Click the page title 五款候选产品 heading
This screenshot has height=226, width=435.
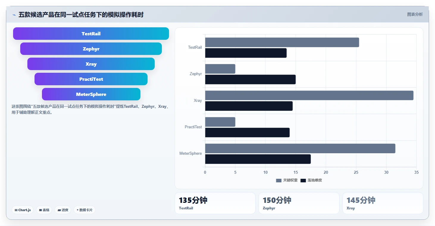81,15
